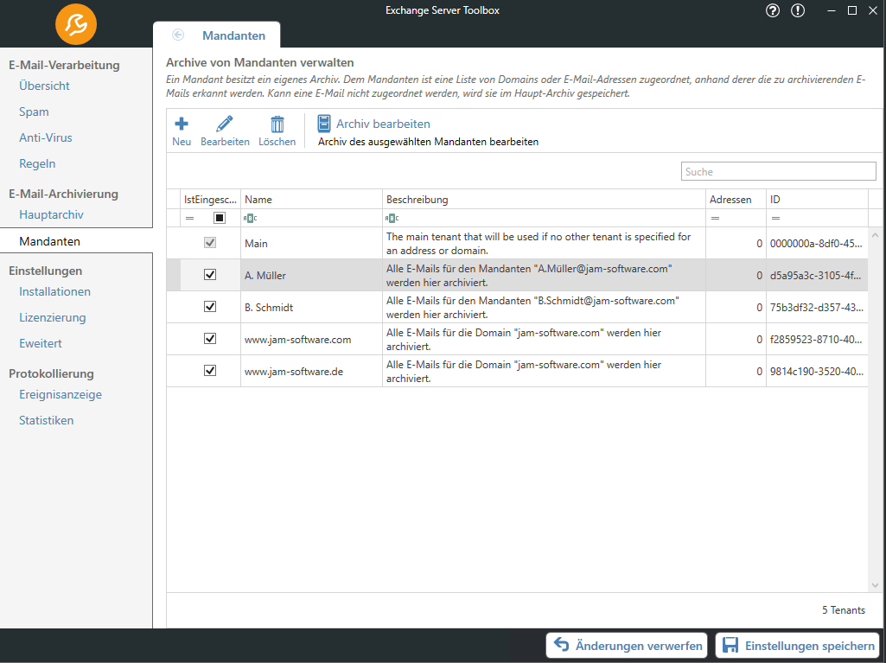This screenshot has width=886, height=663.
Task: Click the Protokollierung section heading
Action: coord(51,373)
